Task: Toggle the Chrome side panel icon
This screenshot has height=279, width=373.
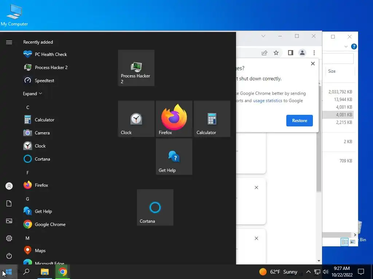Action: click(x=290, y=53)
